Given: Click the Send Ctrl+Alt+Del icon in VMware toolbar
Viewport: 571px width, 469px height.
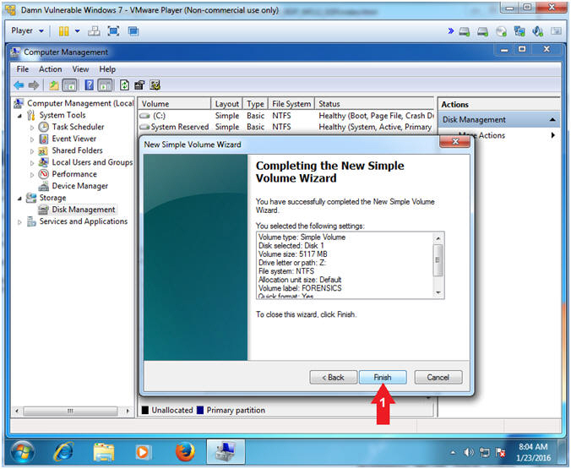Looking at the screenshot, I should coord(94,31).
